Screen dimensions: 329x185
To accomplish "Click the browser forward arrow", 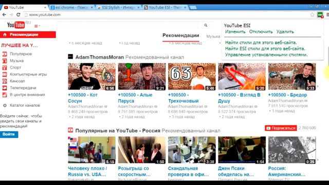I will [x=11, y=15].
